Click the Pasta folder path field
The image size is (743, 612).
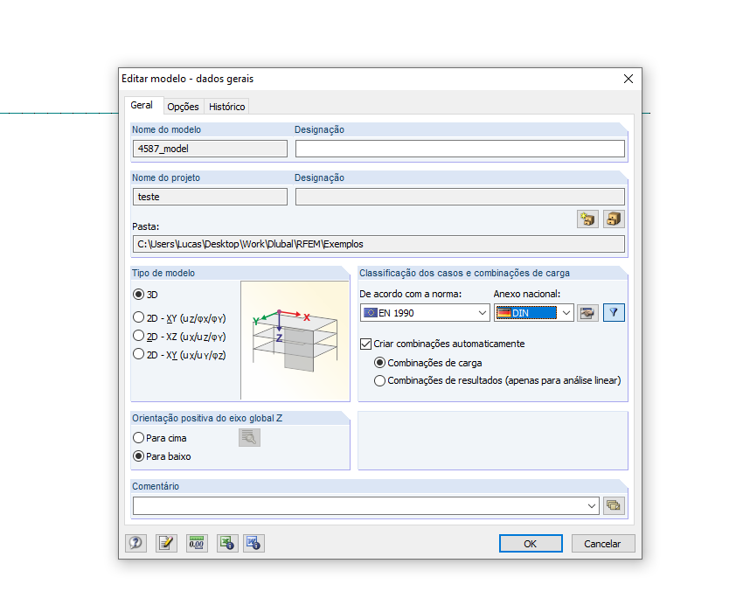[378, 244]
